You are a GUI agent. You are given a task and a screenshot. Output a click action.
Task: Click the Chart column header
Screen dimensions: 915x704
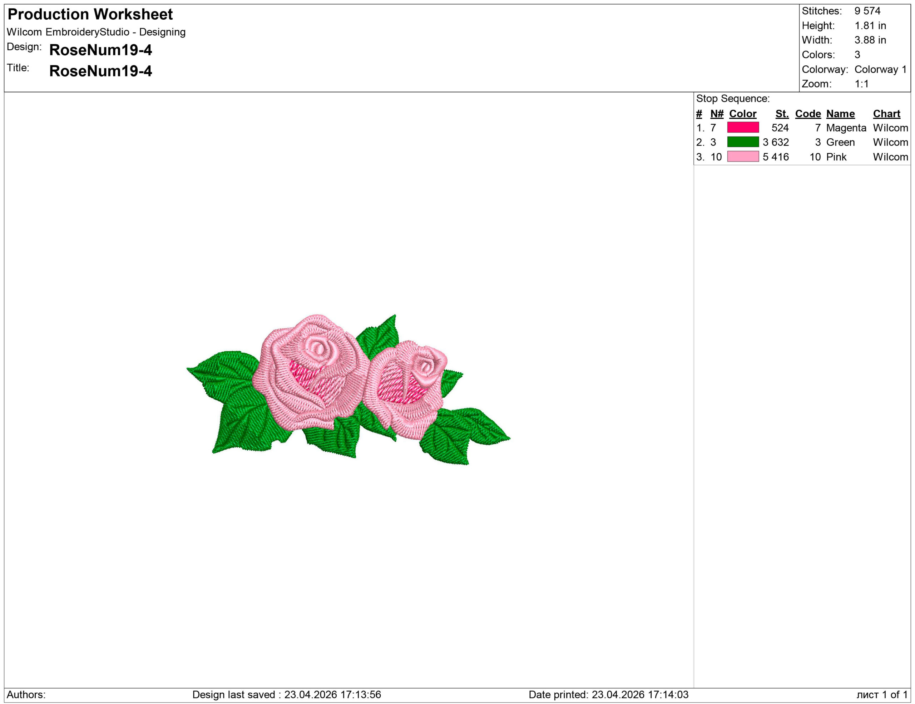(886, 114)
